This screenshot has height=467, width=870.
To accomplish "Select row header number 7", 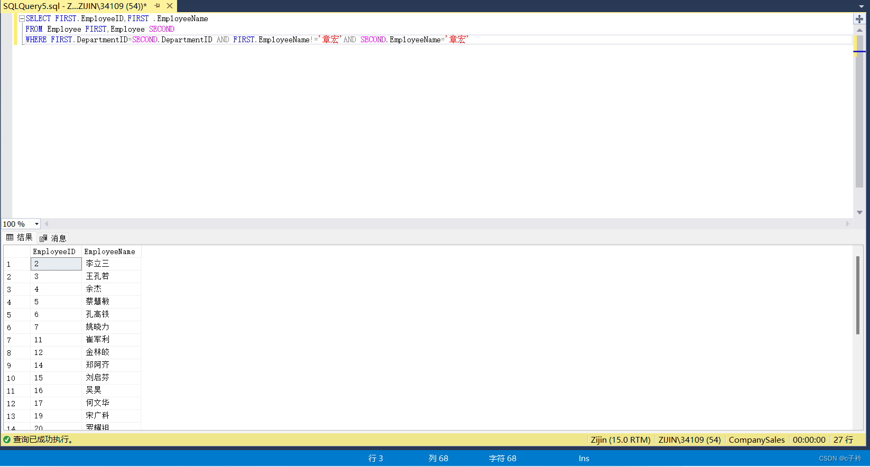I will click(17, 340).
